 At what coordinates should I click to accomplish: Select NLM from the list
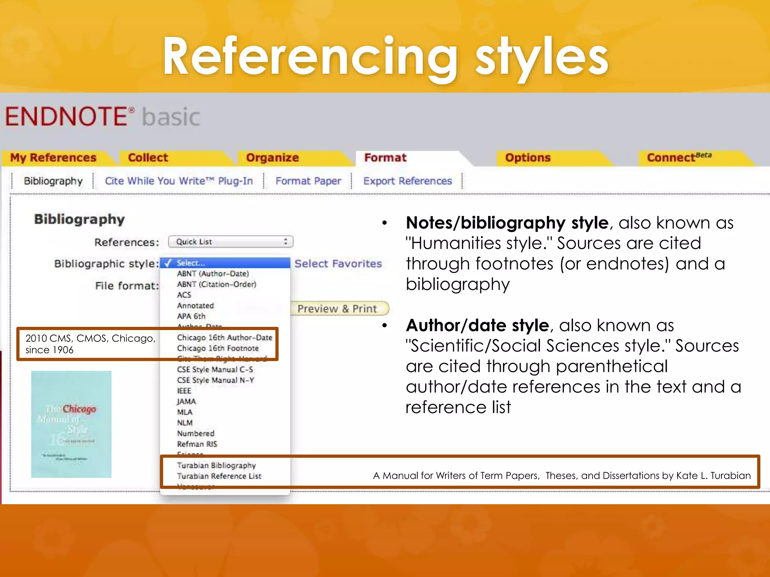[x=185, y=423]
